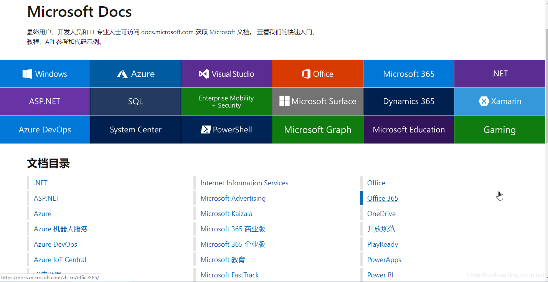Open the Microsoft 365 tile
Image resolution: width=548 pixels, height=282 pixels.
coord(409,74)
